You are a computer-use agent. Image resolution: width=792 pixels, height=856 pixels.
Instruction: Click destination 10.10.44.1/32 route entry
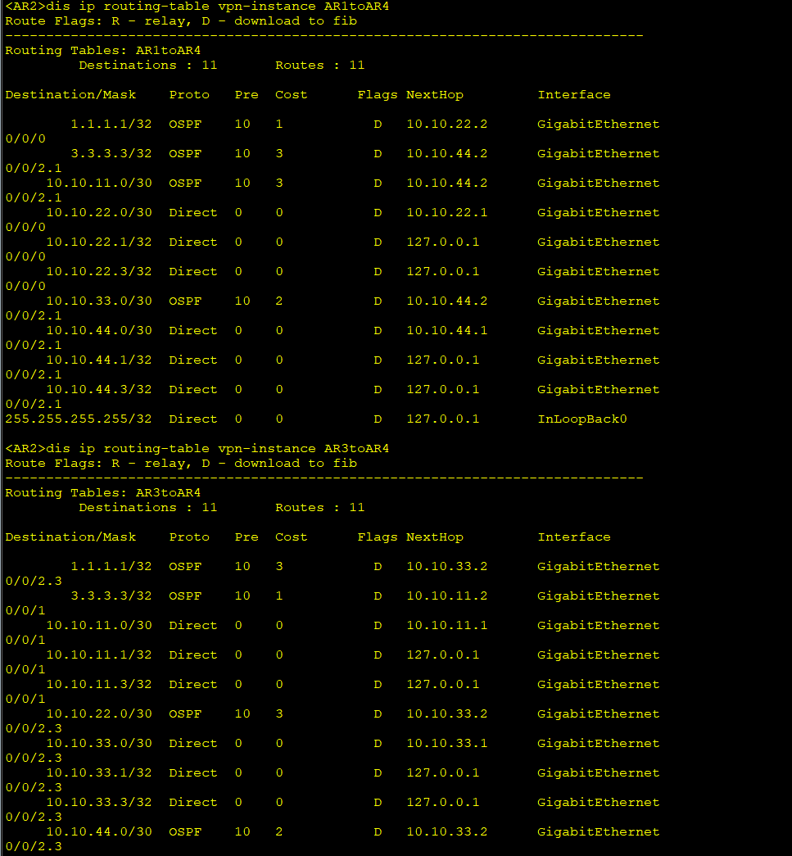(x=99, y=360)
